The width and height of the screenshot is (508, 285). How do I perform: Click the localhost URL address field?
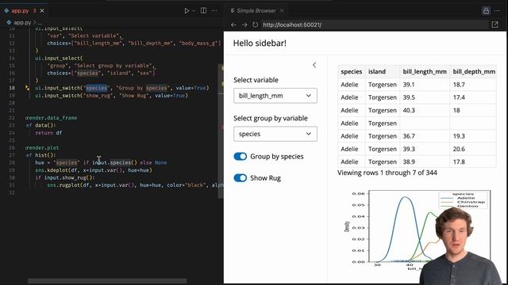coord(374,25)
